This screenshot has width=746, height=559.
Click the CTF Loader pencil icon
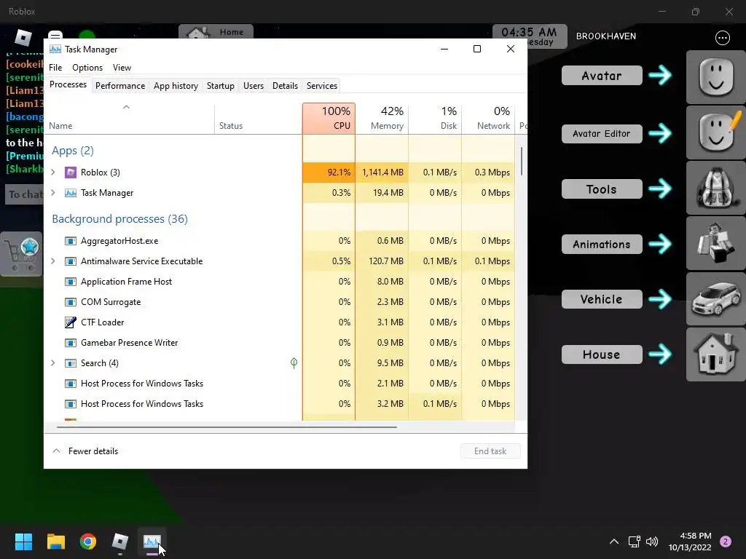[x=71, y=322]
